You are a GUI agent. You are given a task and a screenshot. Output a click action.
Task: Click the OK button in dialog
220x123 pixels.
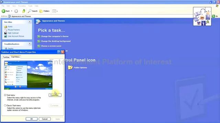click(x=32, y=119)
